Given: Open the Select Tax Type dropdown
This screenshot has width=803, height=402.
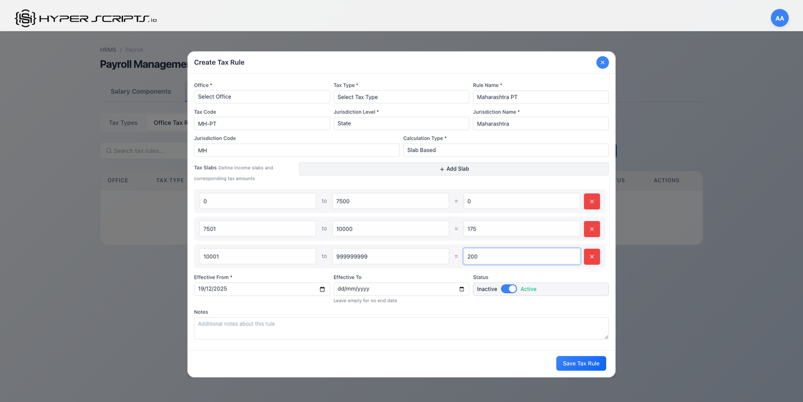Looking at the screenshot, I should coord(400,97).
